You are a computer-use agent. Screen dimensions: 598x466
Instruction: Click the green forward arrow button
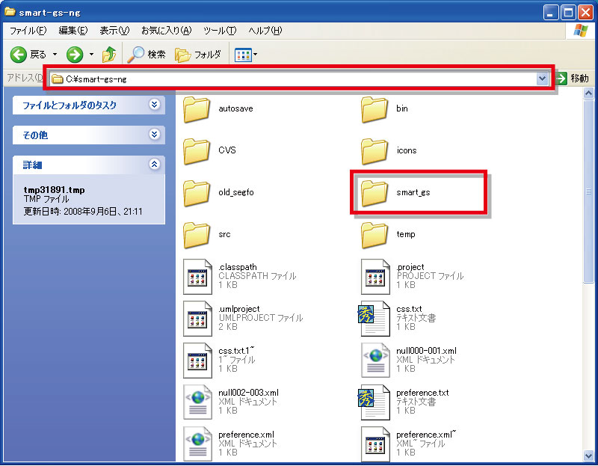pos(75,55)
